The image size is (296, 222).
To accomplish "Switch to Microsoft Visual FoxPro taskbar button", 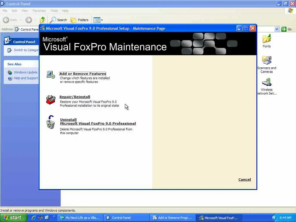I will (x=219, y=218).
